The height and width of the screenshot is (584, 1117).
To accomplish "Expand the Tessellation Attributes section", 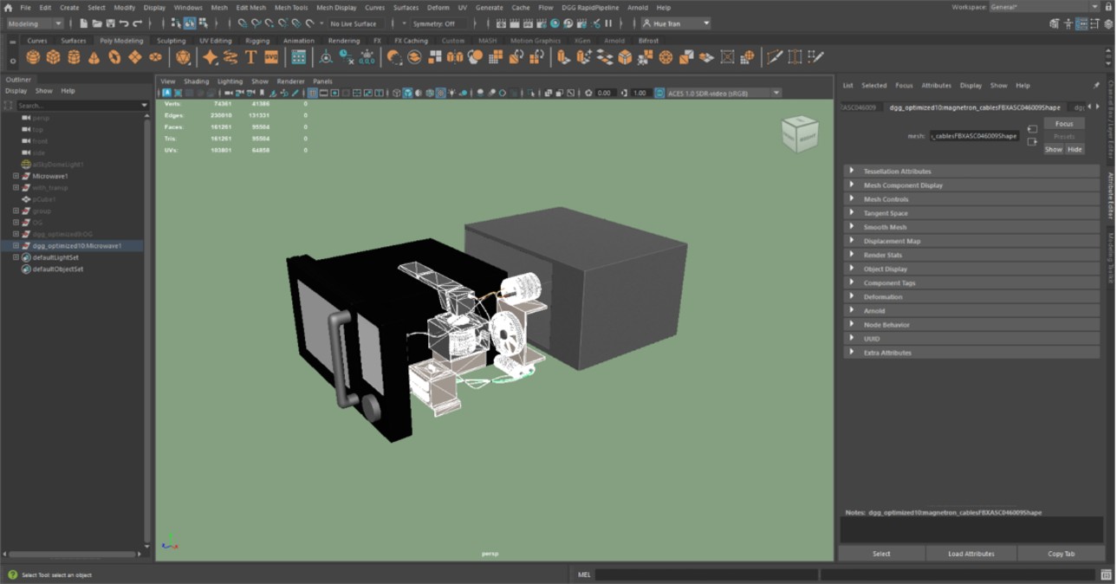I will (852, 171).
